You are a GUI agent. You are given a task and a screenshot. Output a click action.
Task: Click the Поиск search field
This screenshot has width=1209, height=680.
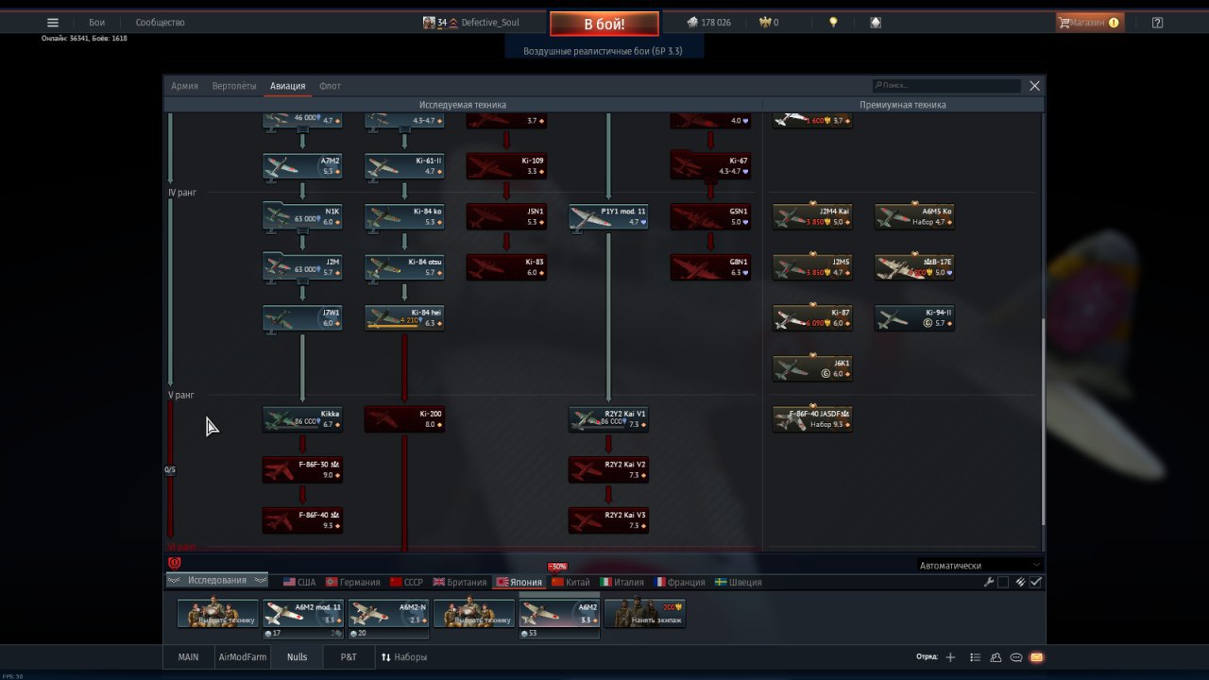point(947,86)
